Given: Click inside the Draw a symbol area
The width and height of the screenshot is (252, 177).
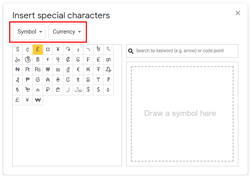Looking at the screenshot, I should click(182, 114).
